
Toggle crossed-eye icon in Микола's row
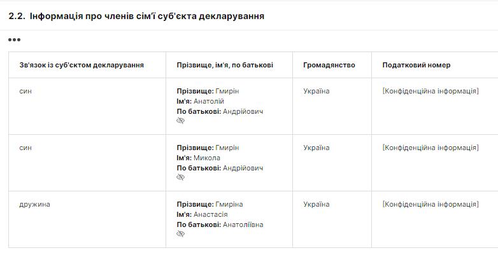(181, 177)
